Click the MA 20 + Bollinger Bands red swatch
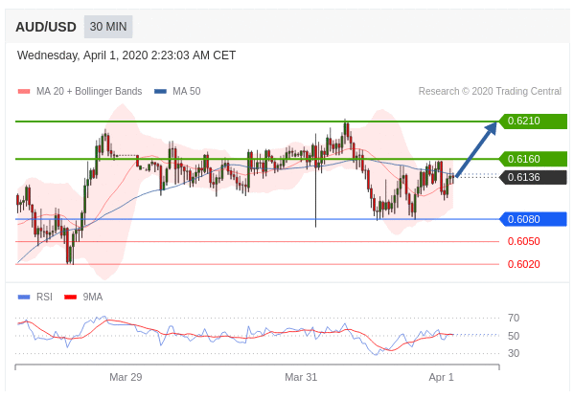Viewport: 574px width, 398px height. coord(24,92)
